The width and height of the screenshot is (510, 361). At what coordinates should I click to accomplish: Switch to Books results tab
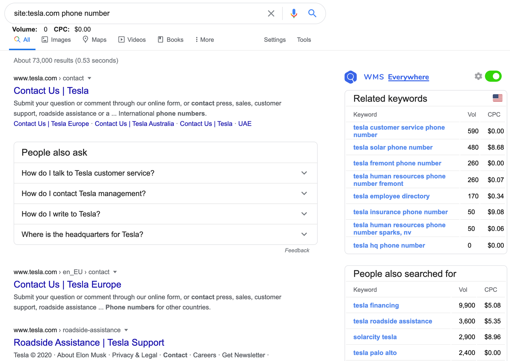click(171, 40)
